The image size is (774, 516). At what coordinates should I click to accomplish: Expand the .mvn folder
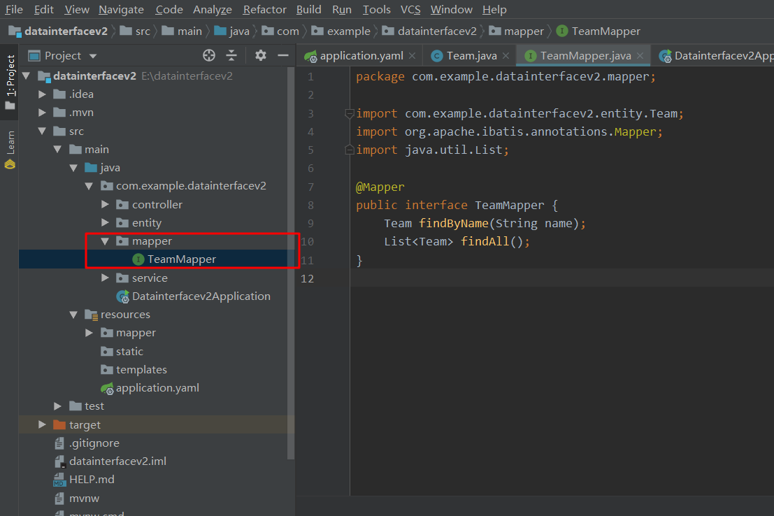(x=42, y=113)
